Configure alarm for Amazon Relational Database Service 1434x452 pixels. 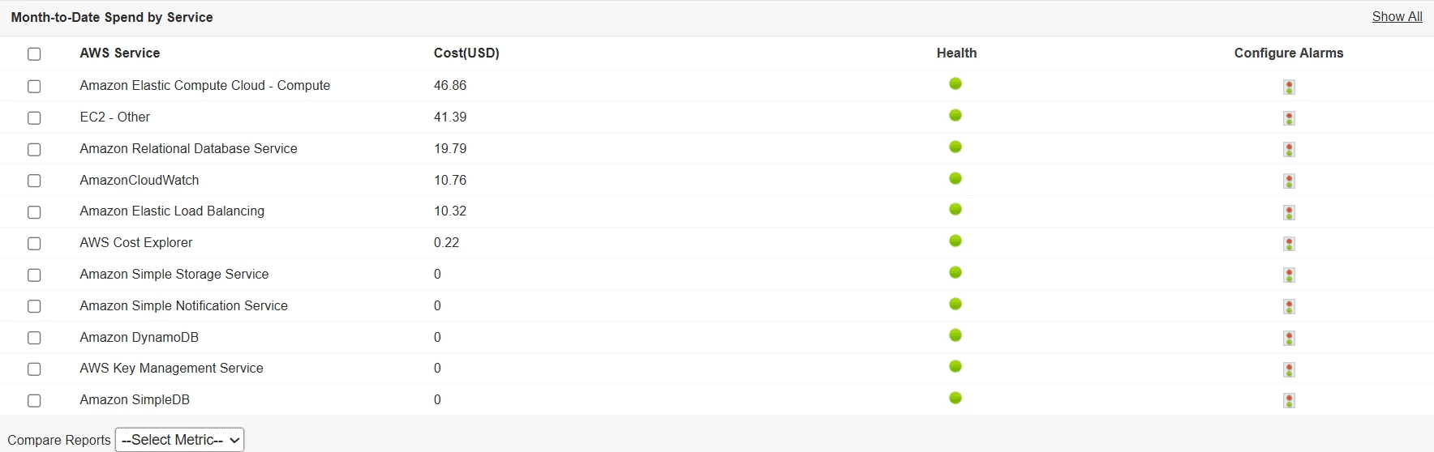click(x=1289, y=150)
